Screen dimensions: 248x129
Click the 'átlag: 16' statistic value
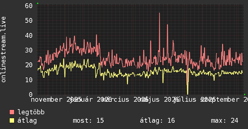click(157, 121)
